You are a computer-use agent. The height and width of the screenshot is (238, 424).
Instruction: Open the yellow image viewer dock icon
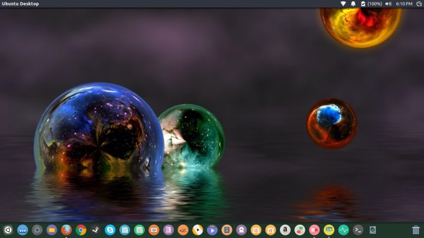pyautogui.click(x=329, y=230)
